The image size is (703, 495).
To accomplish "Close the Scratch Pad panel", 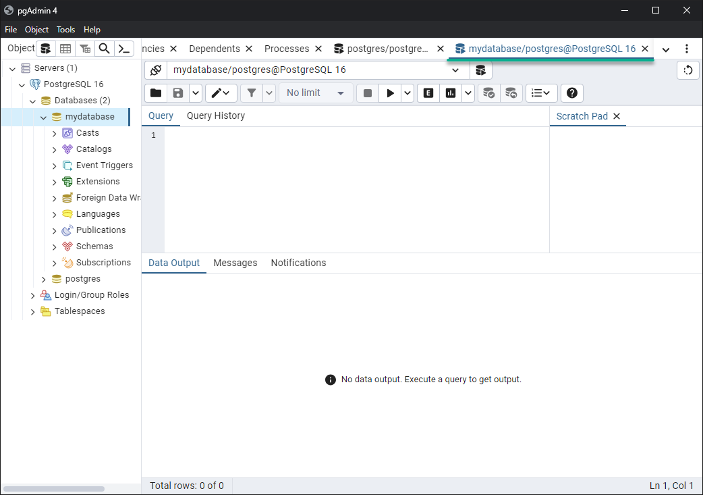I will point(617,116).
